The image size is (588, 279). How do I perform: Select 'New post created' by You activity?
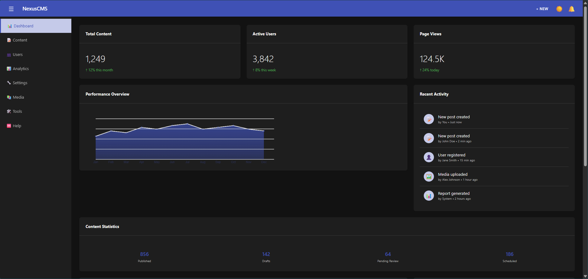click(494, 119)
